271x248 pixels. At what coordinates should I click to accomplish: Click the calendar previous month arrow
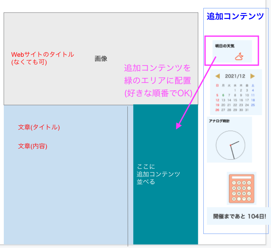click(217, 76)
